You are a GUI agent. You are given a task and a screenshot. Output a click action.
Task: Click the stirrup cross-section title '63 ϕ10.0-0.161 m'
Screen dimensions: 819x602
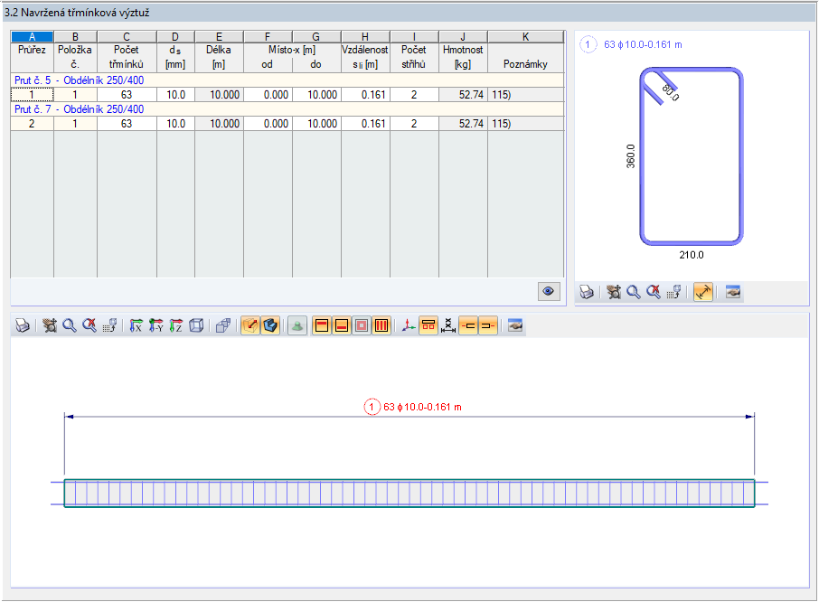[x=643, y=44]
